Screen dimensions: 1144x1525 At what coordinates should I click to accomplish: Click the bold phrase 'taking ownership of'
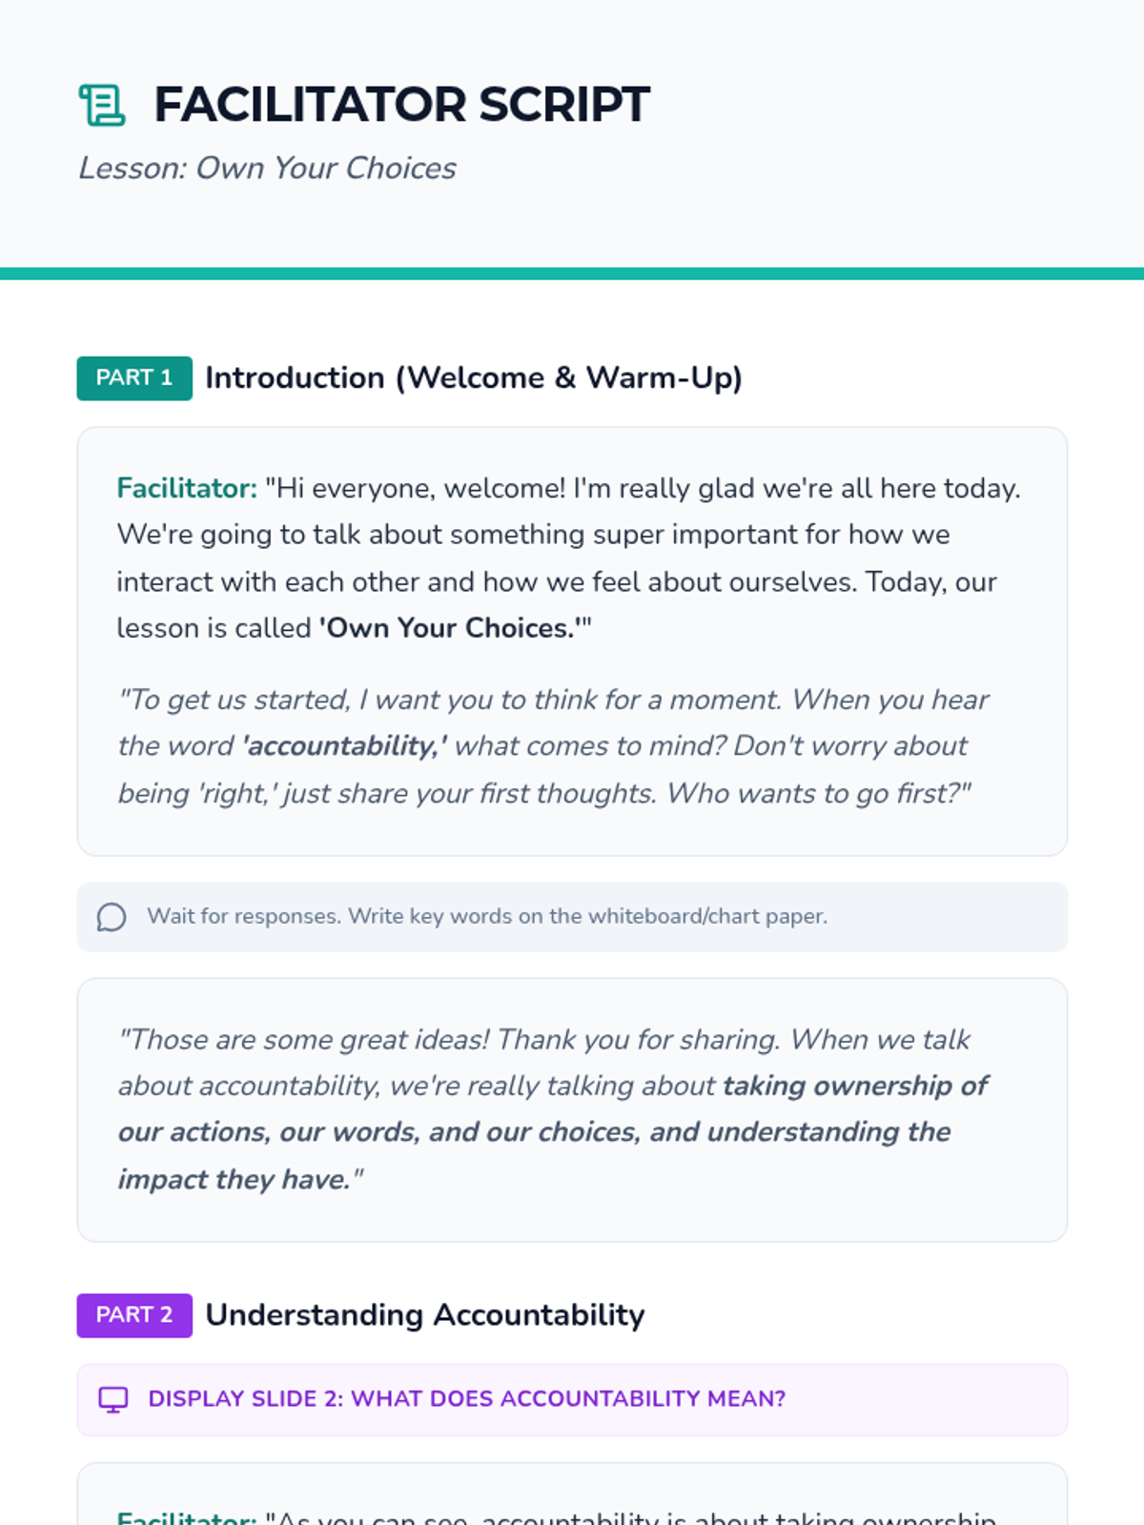point(855,1086)
